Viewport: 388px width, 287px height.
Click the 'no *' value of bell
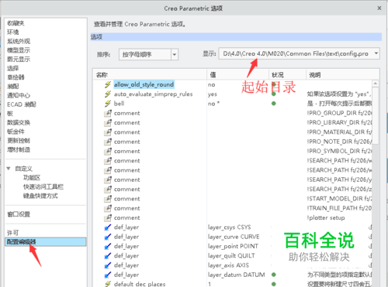[213, 104]
